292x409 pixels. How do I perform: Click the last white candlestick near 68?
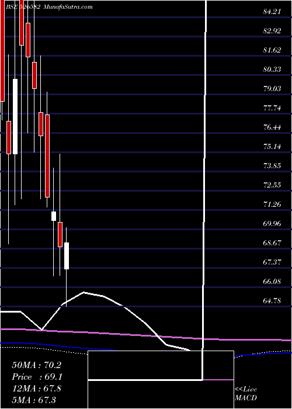(x=67, y=256)
